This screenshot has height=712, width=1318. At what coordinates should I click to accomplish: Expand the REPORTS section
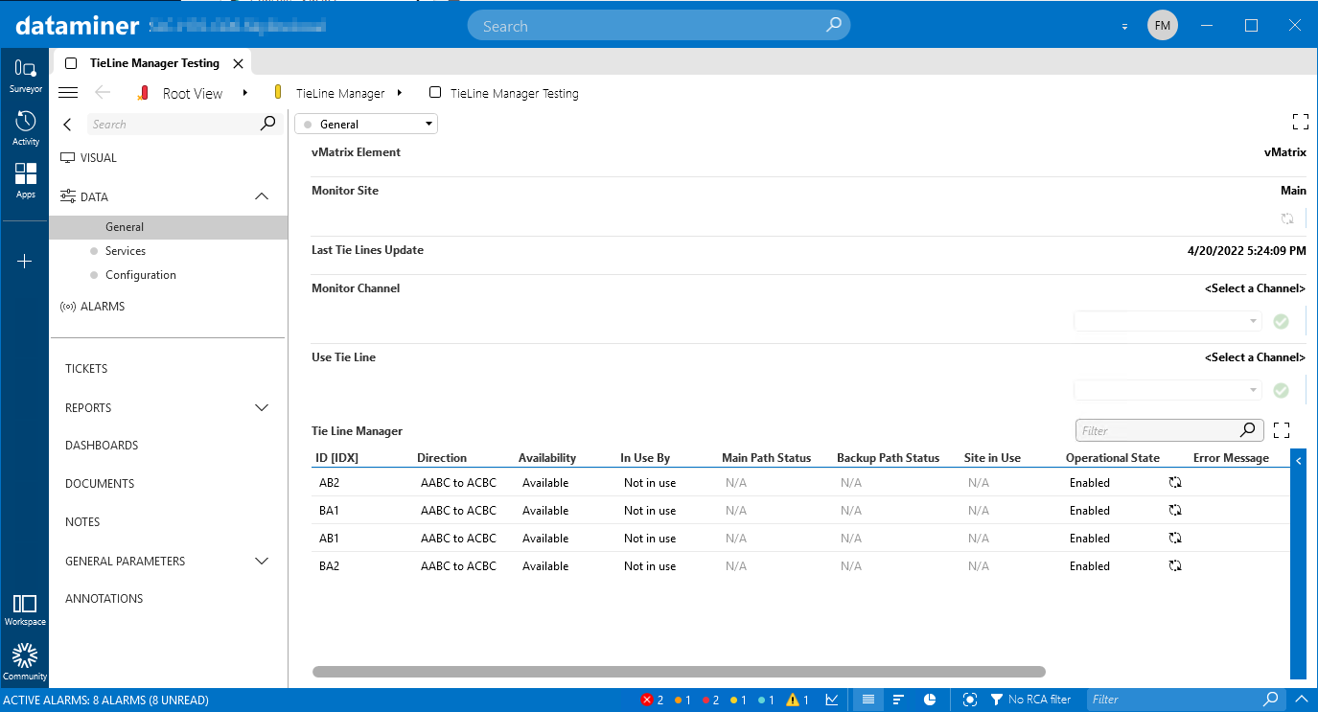(x=261, y=408)
